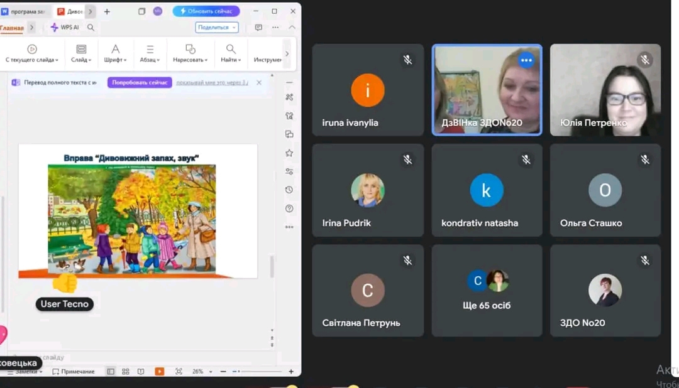Toggle normal view in status bar
This screenshot has width=679, height=388.
(111, 372)
